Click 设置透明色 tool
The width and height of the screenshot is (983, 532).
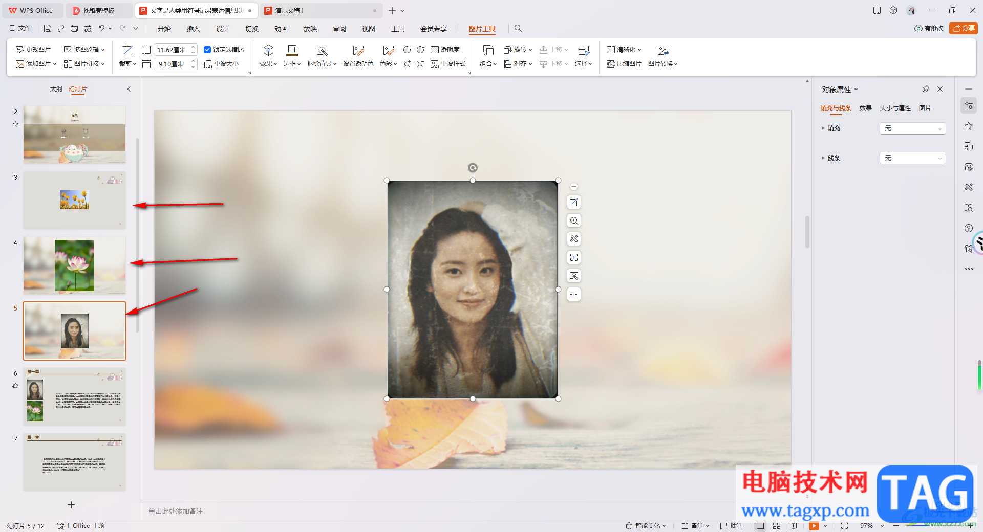tap(358, 56)
